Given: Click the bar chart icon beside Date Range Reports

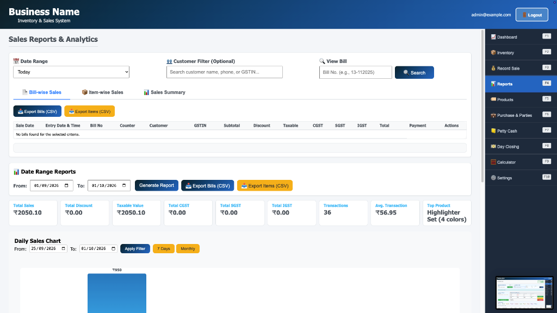Looking at the screenshot, I should pyautogui.click(x=16, y=172).
